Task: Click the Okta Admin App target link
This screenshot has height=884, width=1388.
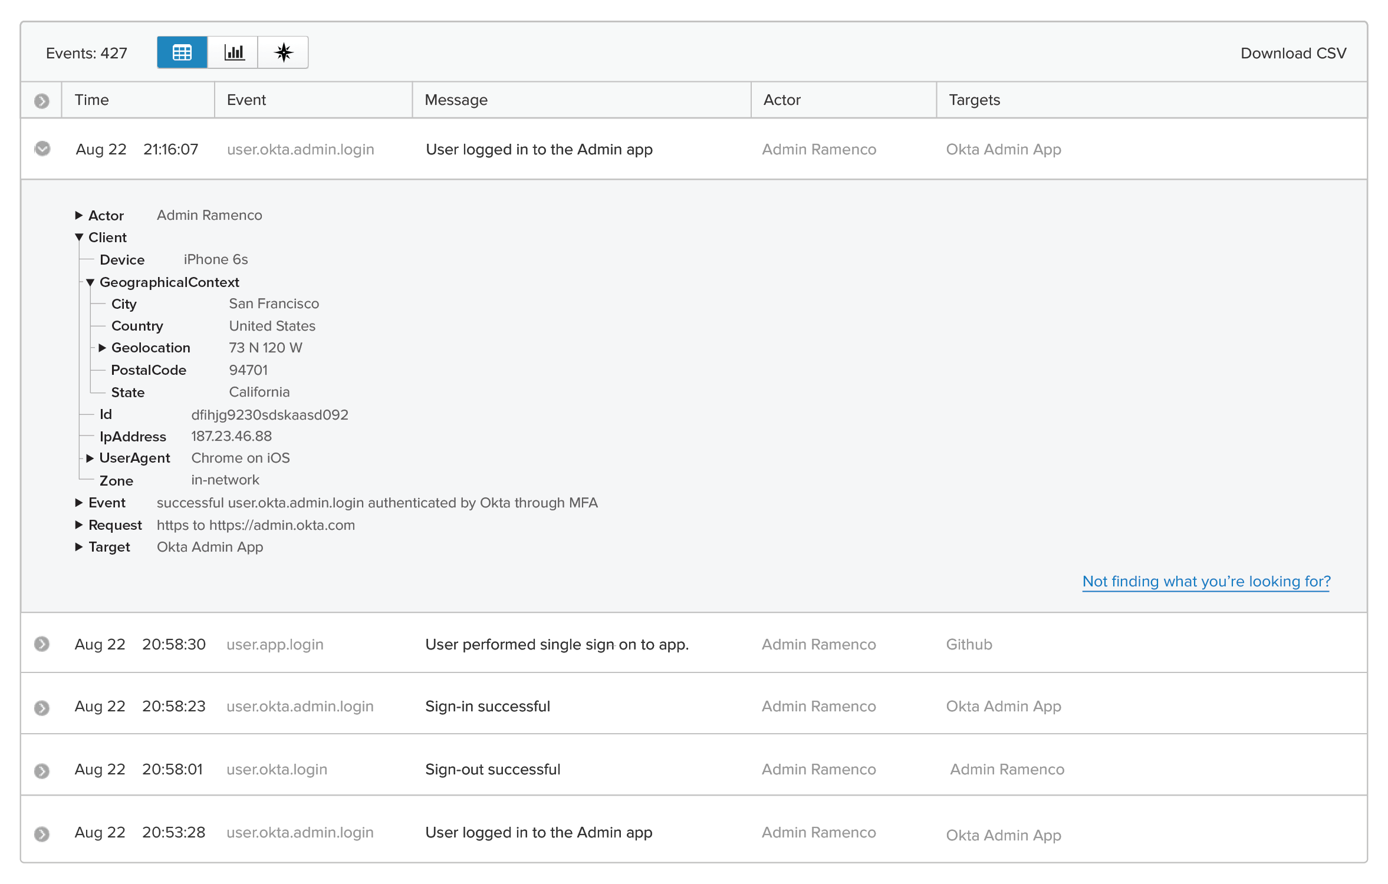Action: point(1003,150)
